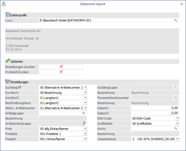Click the Einstellungen section icon
The image size is (186, 151).
7,82
